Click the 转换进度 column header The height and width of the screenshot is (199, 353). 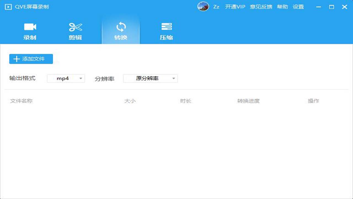coord(248,101)
